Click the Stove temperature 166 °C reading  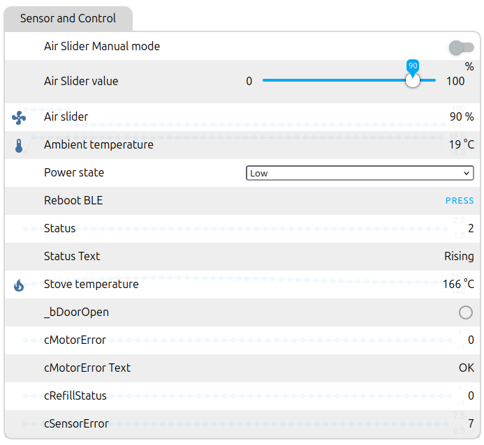tap(458, 285)
